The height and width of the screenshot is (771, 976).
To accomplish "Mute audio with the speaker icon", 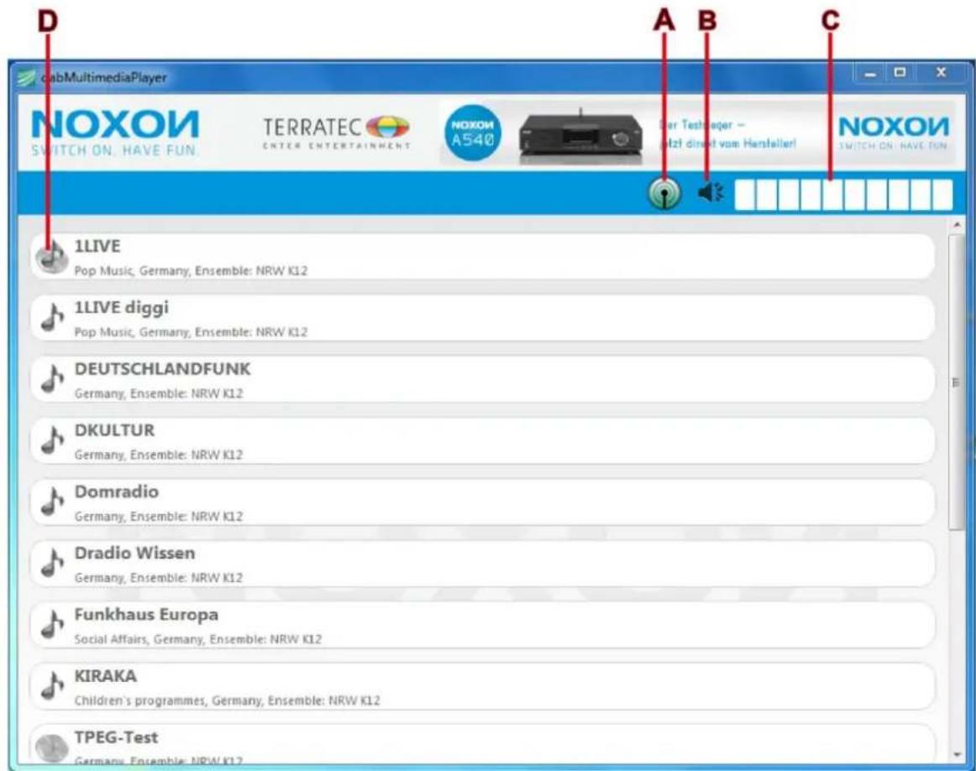I will tap(711, 192).
